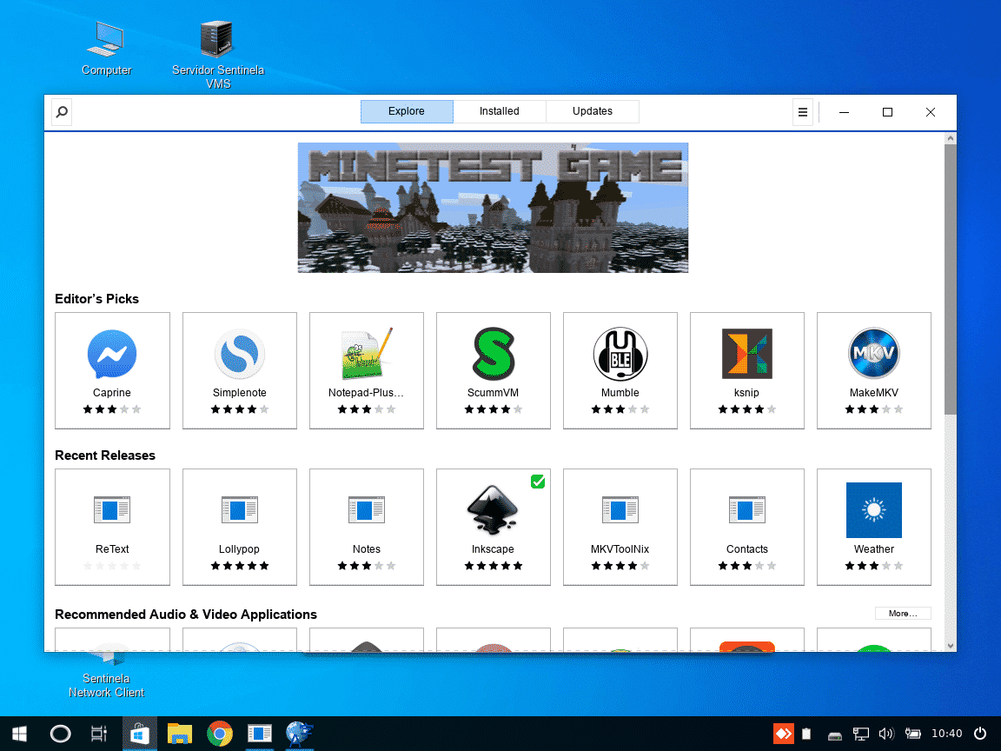This screenshot has height=751, width=1001.
Task: Open the MKVToolNix application
Action: tap(620, 527)
